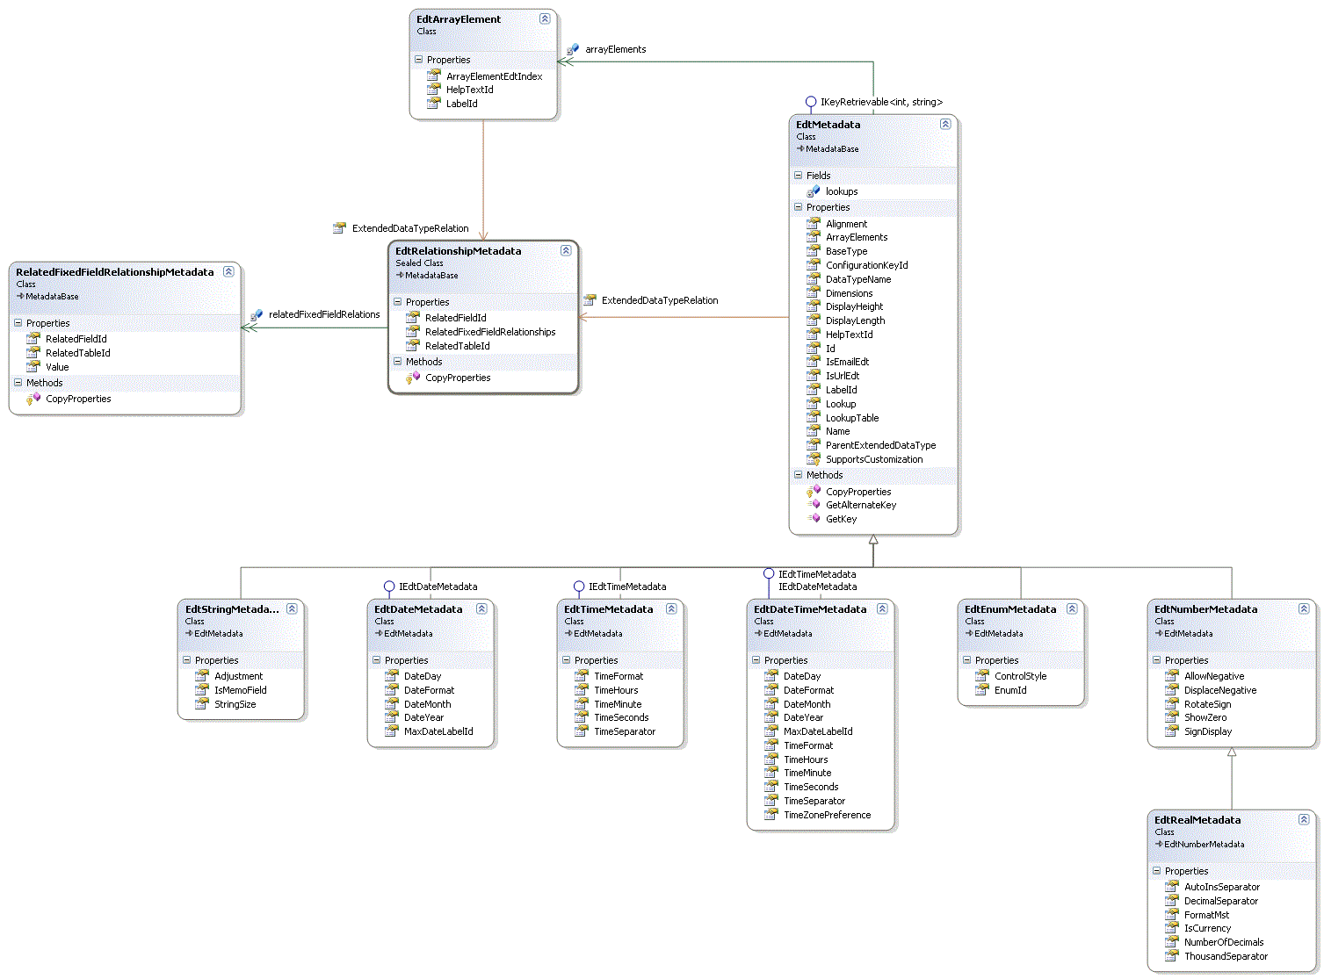1324x979 pixels.
Task: Select the RelatedFieldId property in EdtRelationshipMetadata
Action: point(456,317)
